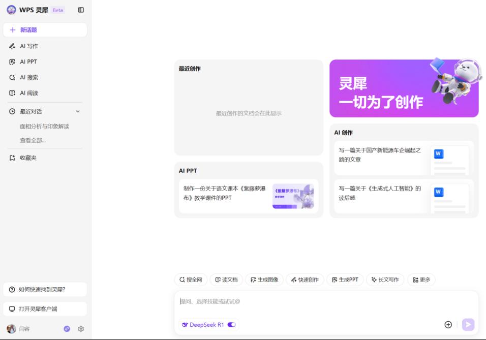486x340 pixels.
Task: Click the Word icon on 新能源 card
Action: 439,153
